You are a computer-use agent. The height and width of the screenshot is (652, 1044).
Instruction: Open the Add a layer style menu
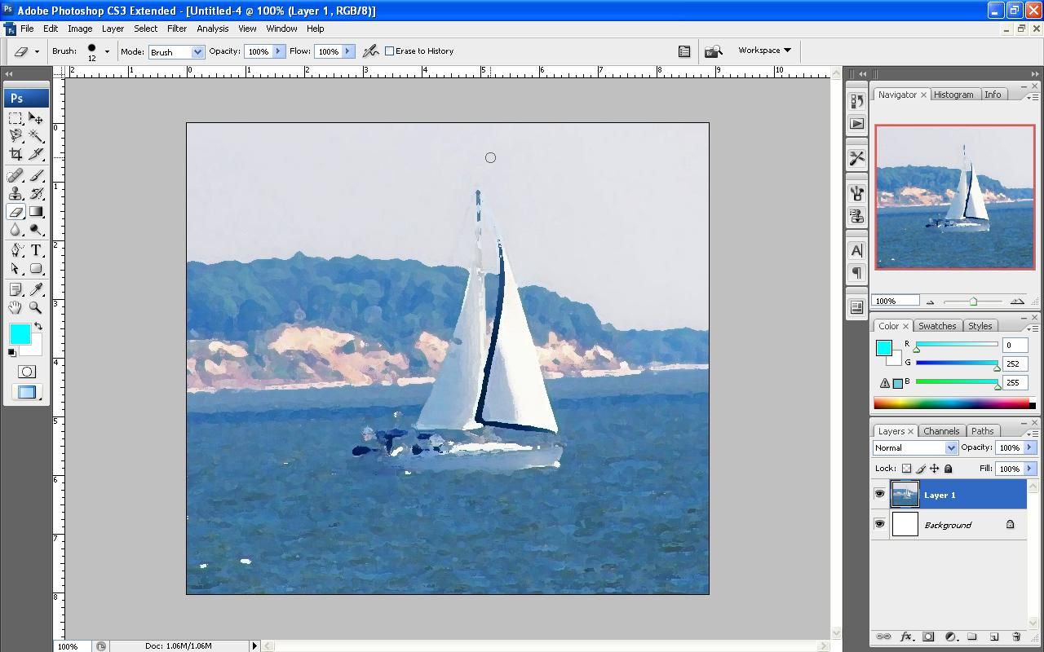(x=905, y=637)
